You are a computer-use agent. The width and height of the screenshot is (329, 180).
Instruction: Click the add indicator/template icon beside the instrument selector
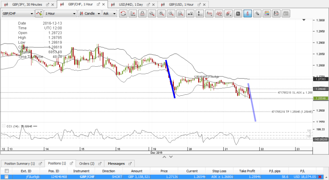click(39, 14)
